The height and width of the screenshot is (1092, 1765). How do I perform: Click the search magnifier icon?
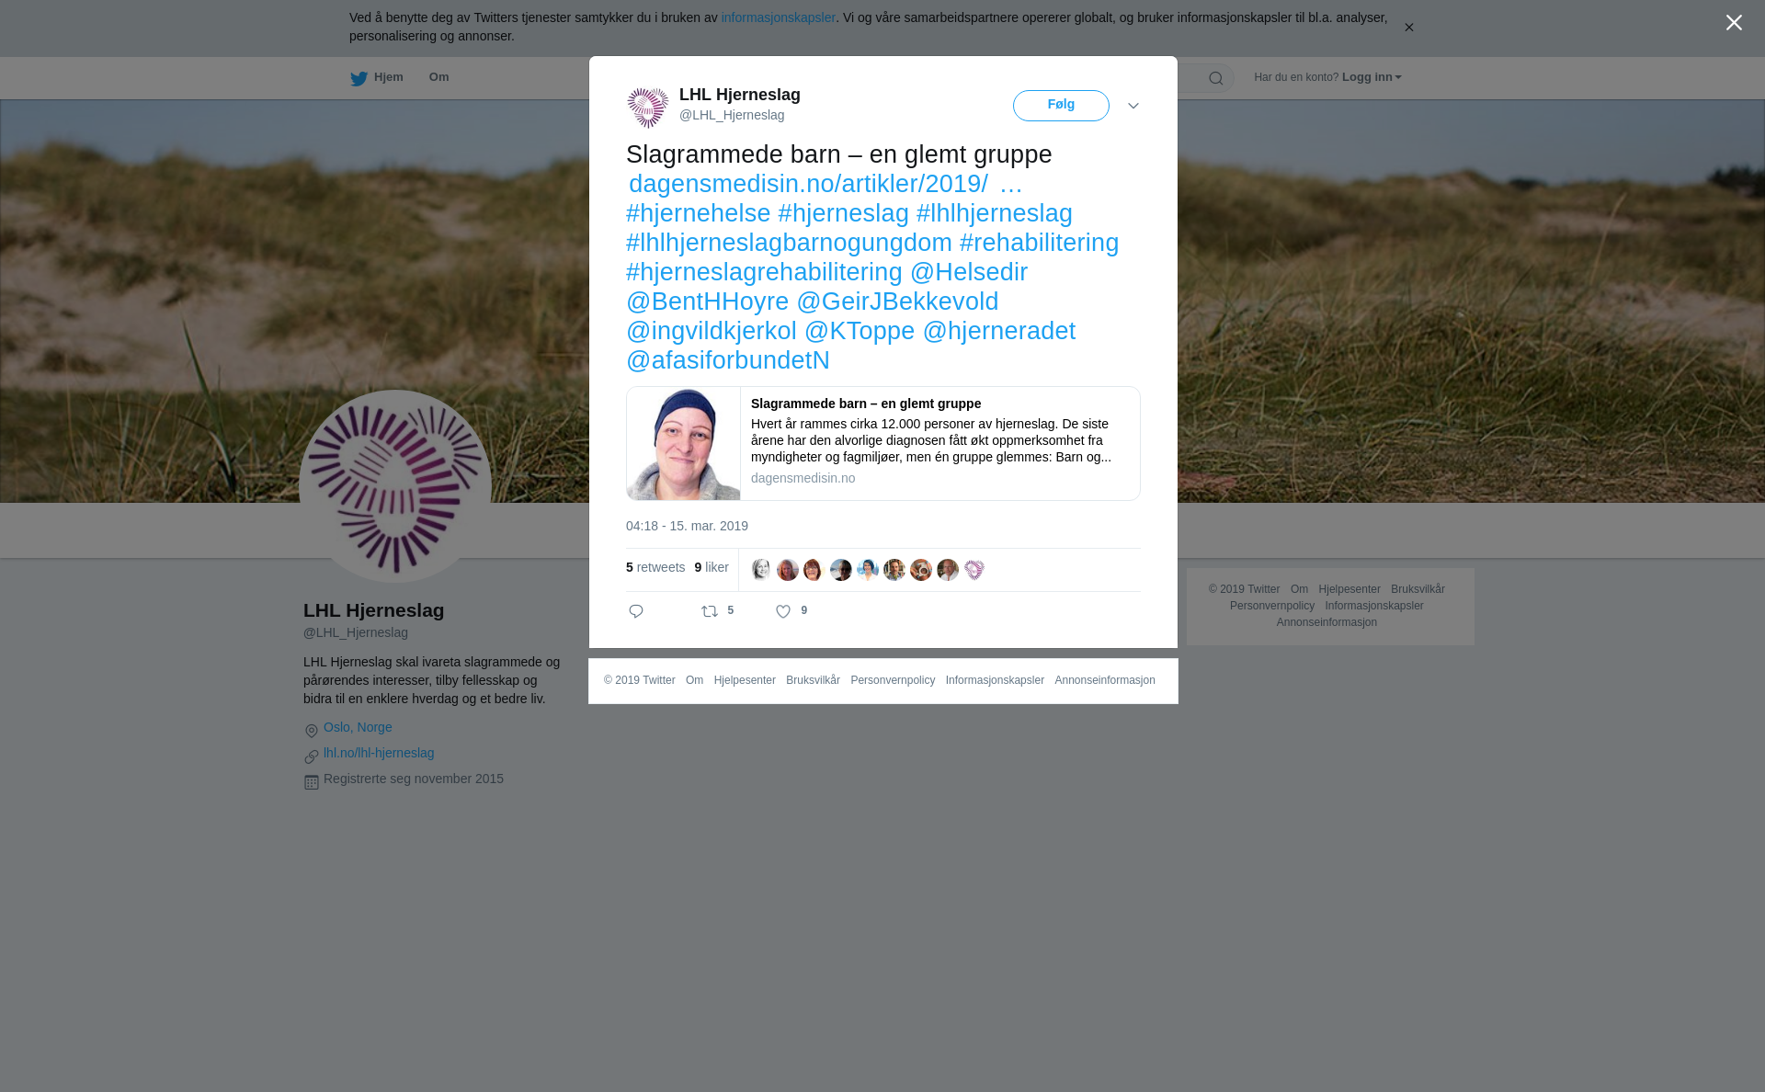tap(1216, 78)
